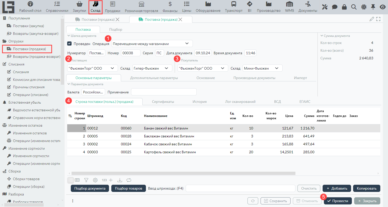Click the filter funnel icon below table
Viewport: 388px width, 207px height.
tap(86, 180)
